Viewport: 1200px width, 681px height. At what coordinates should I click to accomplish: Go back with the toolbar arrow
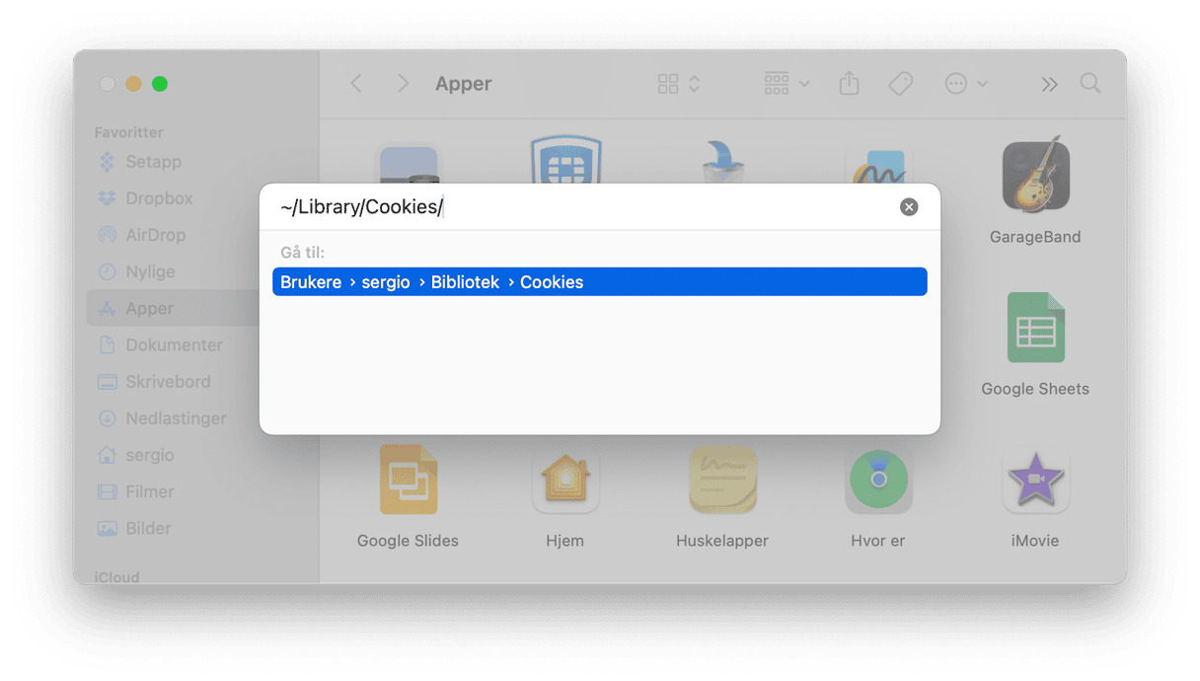(x=356, y=84)
